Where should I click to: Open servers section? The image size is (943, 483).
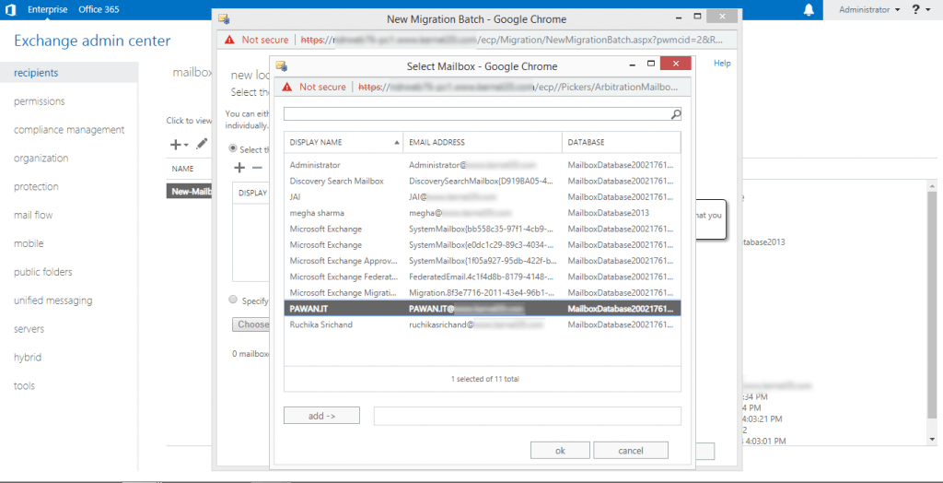click(x=29, y=329)
